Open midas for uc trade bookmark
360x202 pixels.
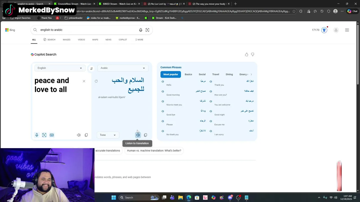tap(99, 18)
